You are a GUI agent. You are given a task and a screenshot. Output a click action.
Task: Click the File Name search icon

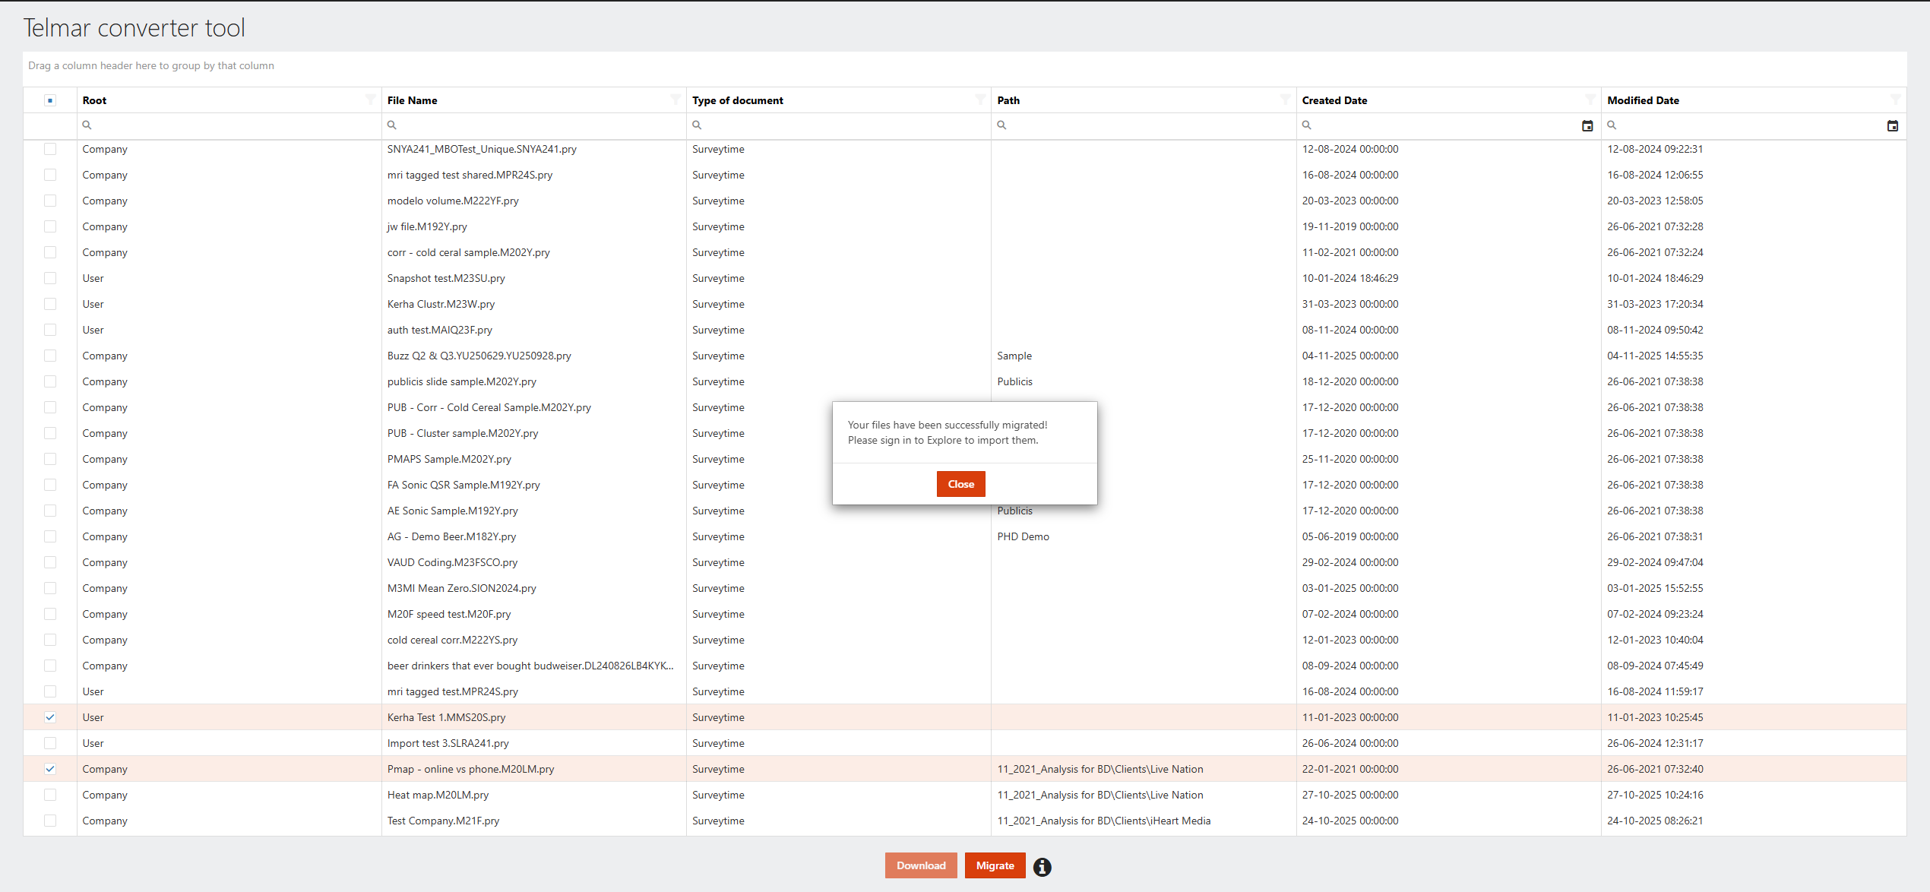click(x=391, y=125)
